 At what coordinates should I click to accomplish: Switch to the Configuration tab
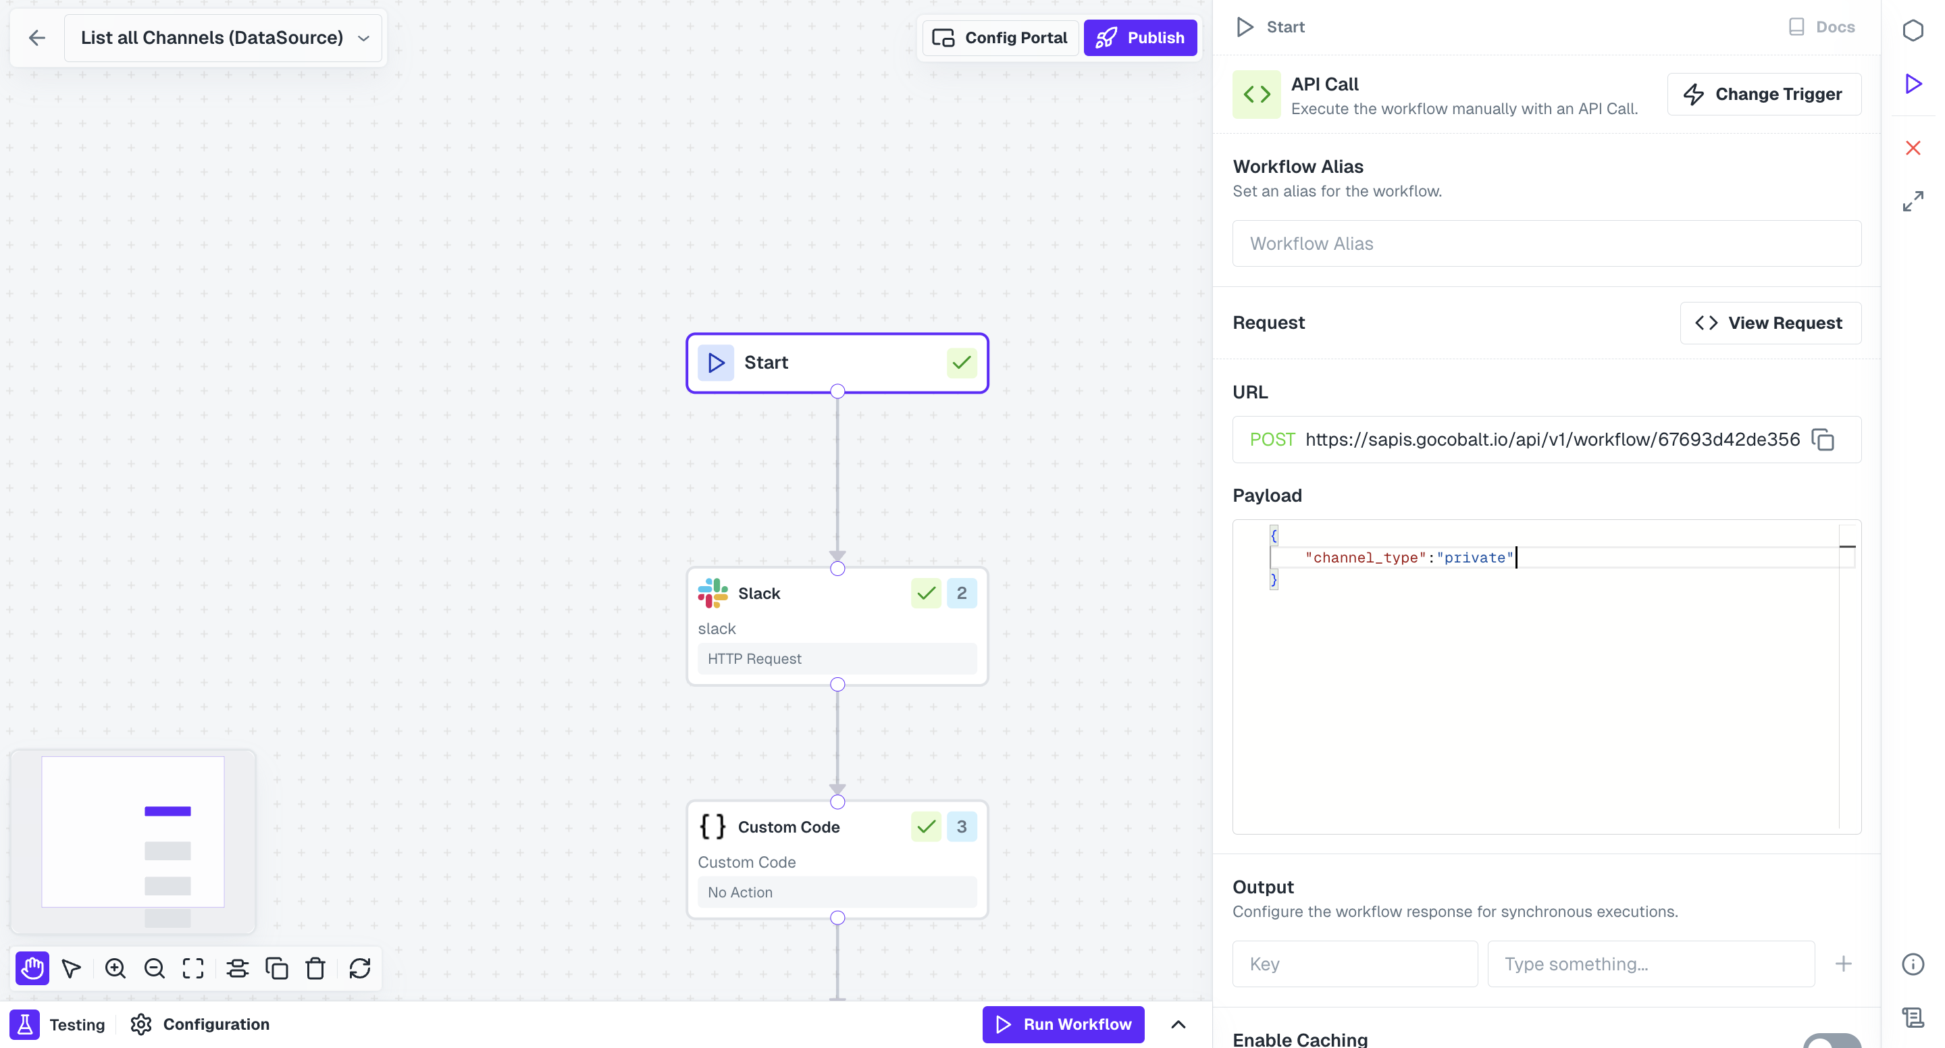[199, 1024]
